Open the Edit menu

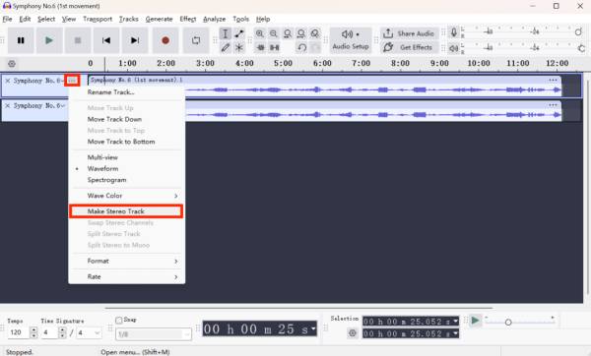(x=25, y=19)
